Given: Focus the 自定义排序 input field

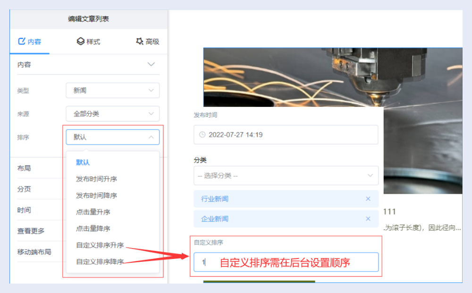Looking at the screenshot, I should (286, 262).
